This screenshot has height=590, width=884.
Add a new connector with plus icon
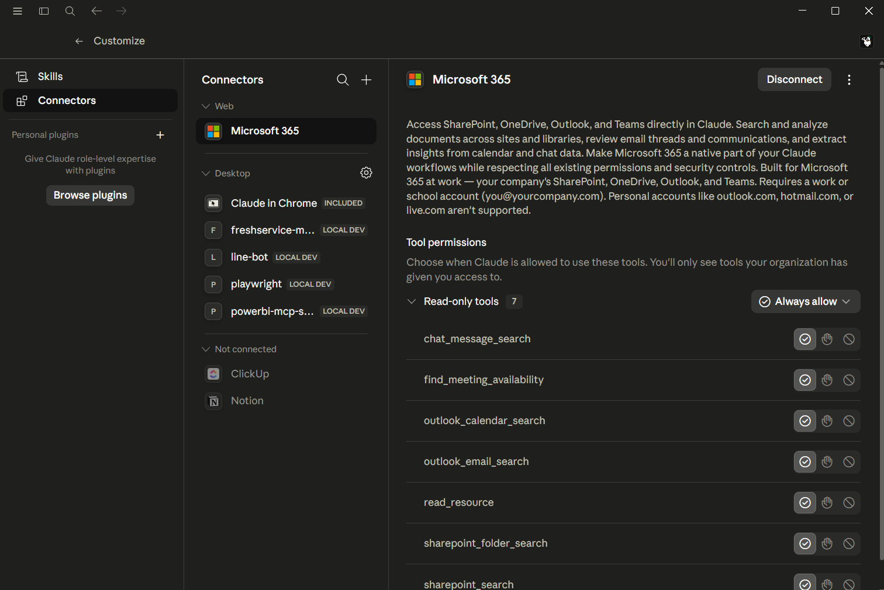[x=367, y=80]
